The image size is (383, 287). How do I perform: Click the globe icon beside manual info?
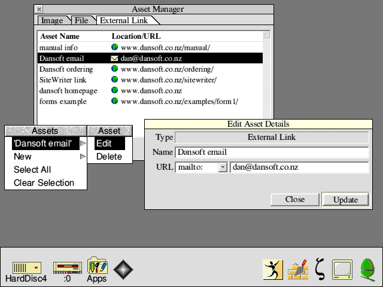click(114, 47)
